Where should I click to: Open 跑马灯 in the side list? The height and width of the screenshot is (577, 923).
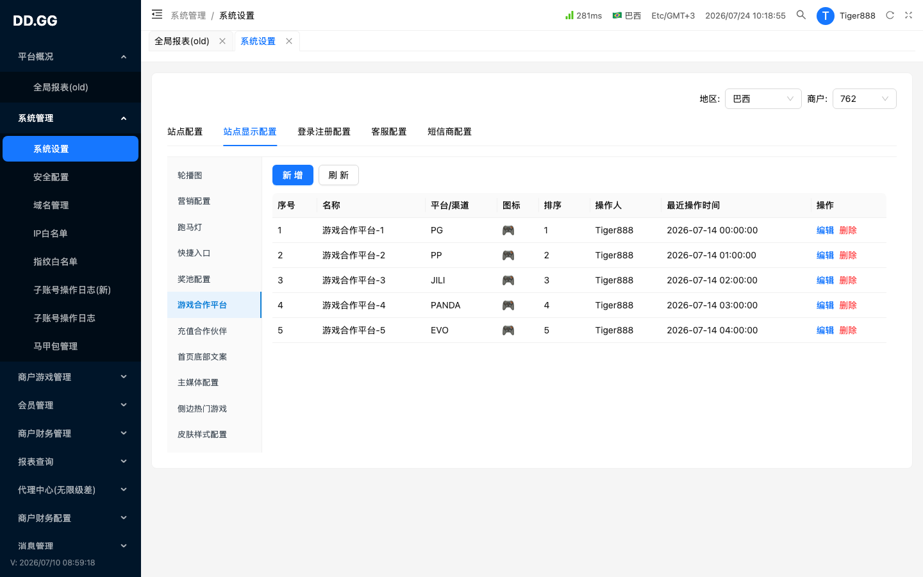(x=214, y=227)
